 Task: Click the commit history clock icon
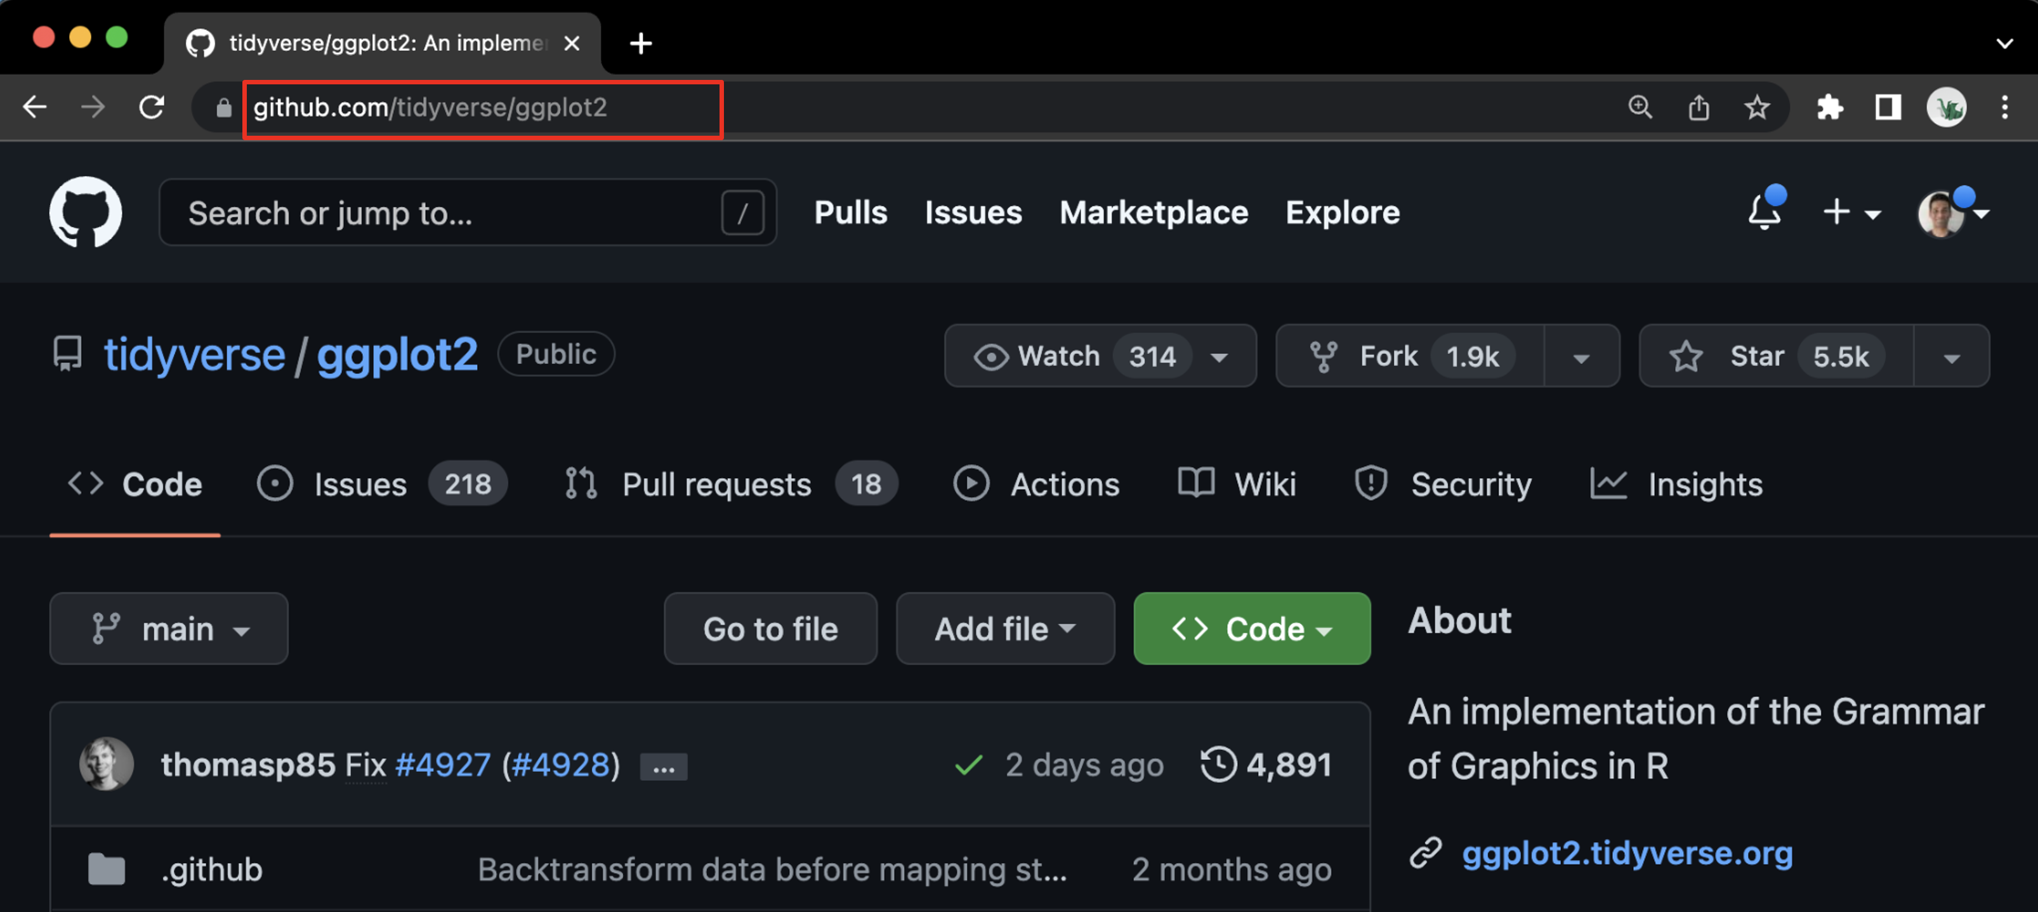click(1218, 764)
